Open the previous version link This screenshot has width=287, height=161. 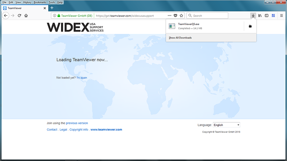(77, 123)
